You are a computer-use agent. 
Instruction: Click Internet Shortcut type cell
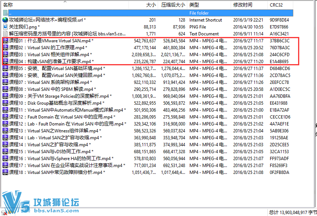coord(205,20)
